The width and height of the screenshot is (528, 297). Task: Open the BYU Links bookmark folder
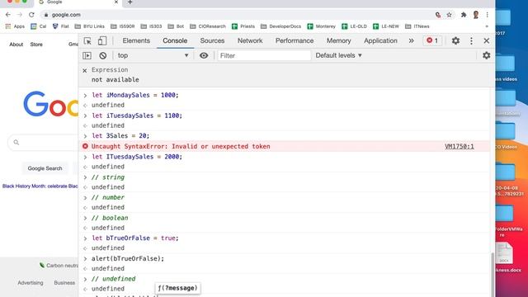pos(90,26)
